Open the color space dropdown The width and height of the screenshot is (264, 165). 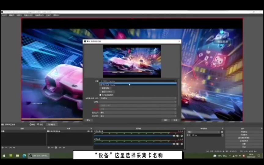[138, 113]
